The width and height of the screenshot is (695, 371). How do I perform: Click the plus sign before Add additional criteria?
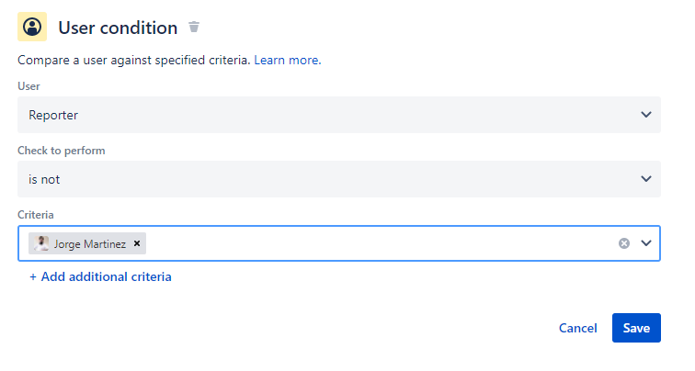coord(33,277)
